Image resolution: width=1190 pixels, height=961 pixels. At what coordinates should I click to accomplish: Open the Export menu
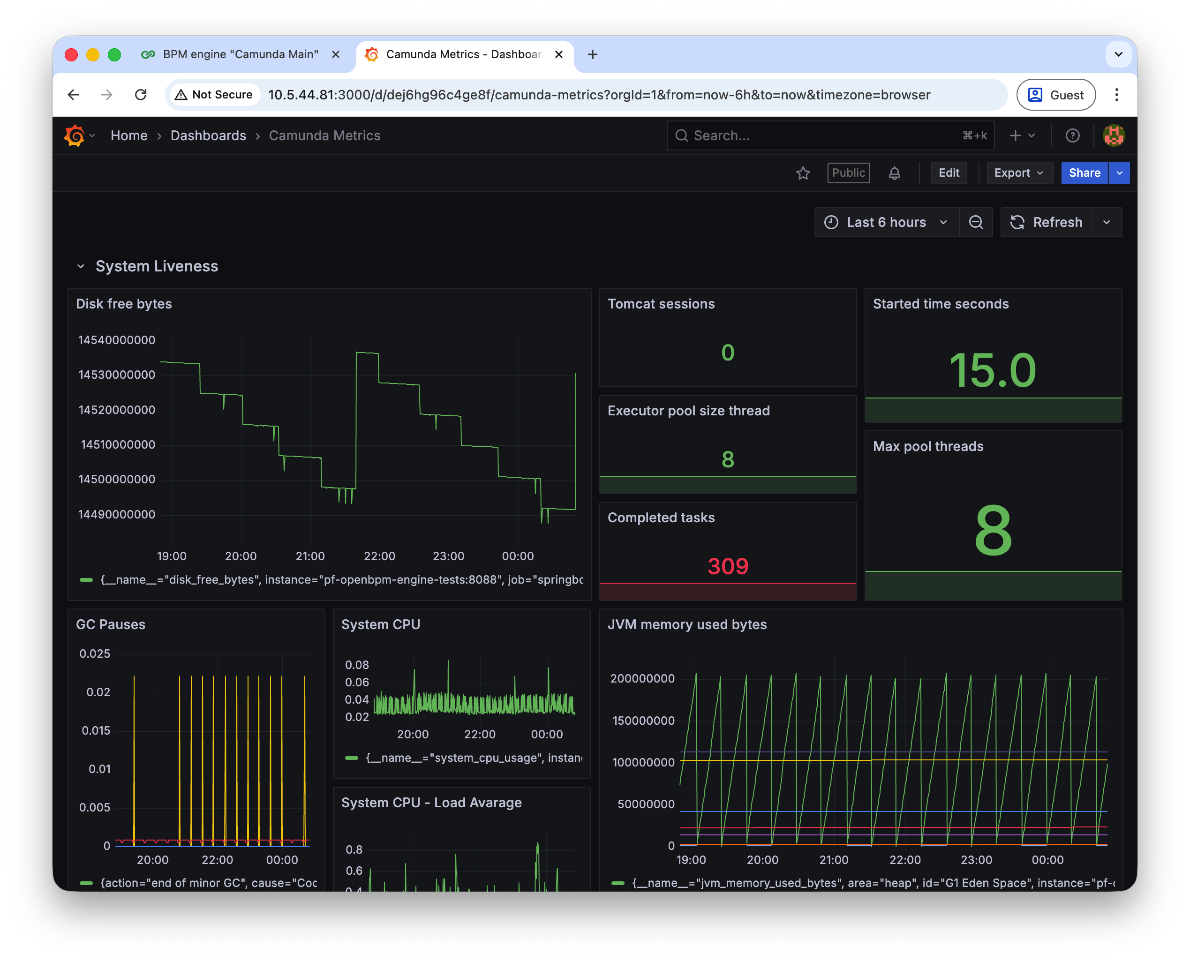pyautogui.click(x=1019, y=173)
